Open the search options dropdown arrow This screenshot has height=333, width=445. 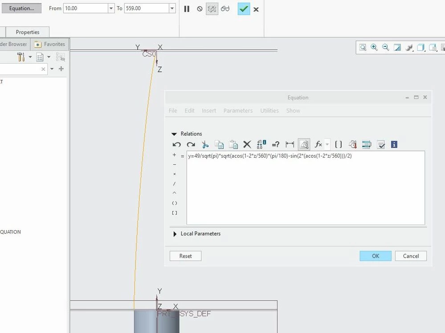pyautogui.click(x=52, y=69)
